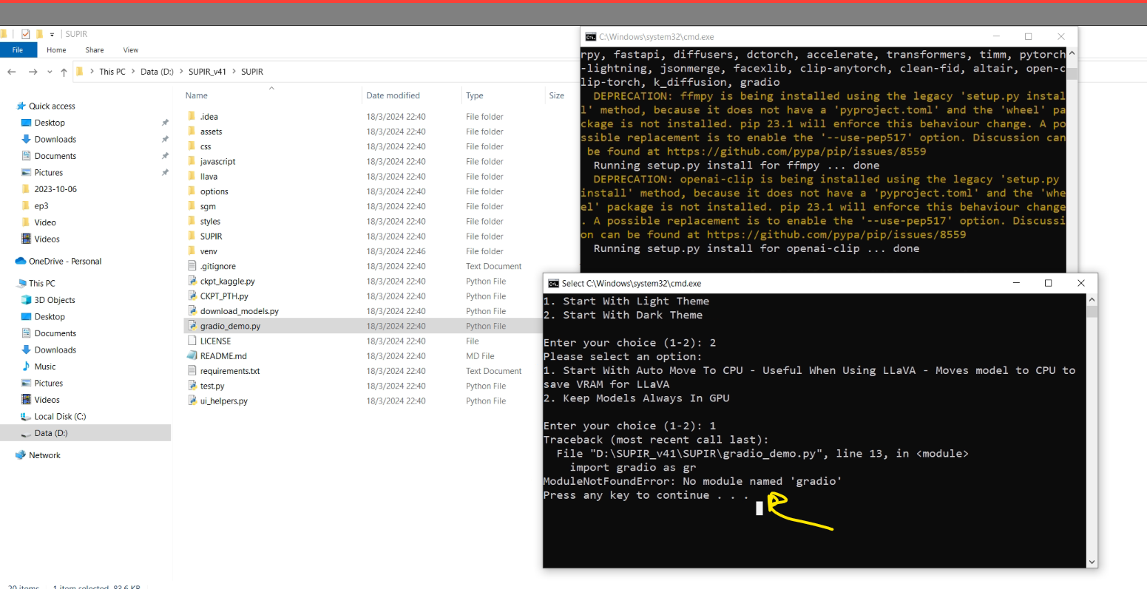Select the 3D Objects cube icon
This screenshot has width=1147, height=589.
27,300
